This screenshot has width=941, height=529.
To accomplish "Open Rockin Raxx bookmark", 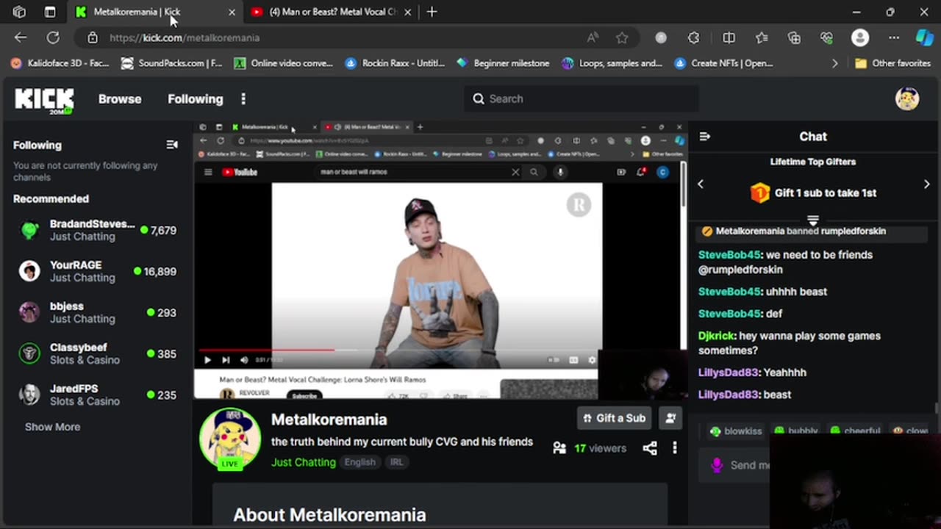I will pyautogui.click(x=396, y=63).
